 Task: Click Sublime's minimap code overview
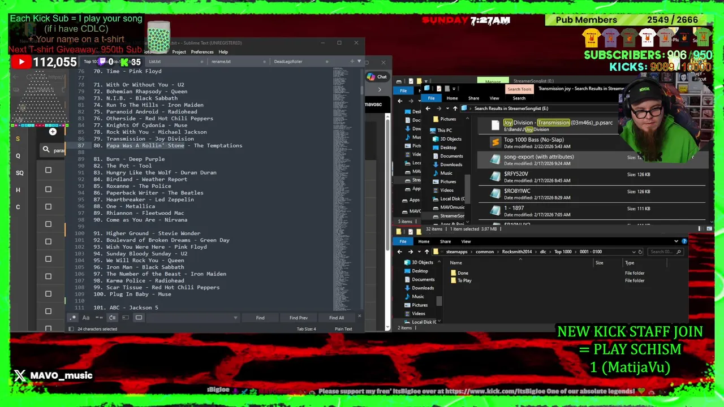(x=345, y=189)
